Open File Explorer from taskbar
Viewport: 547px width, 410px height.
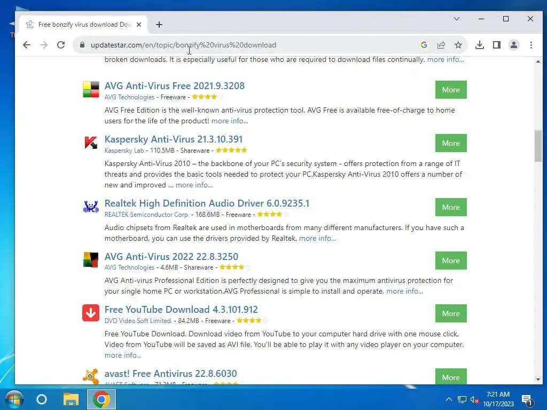point(71,399)
